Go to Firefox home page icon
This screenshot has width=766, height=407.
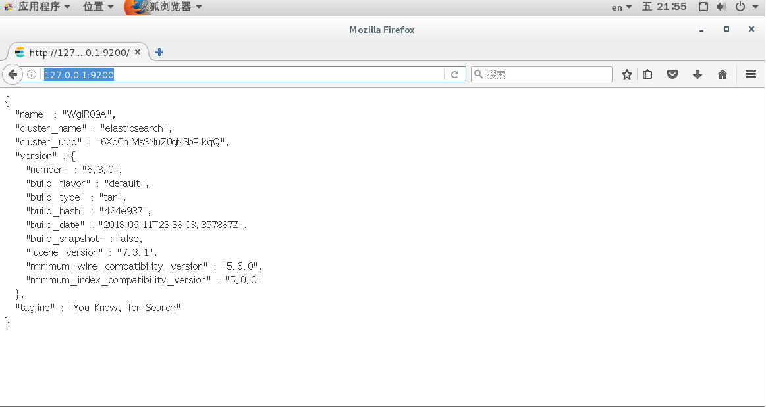coord(723,74)
